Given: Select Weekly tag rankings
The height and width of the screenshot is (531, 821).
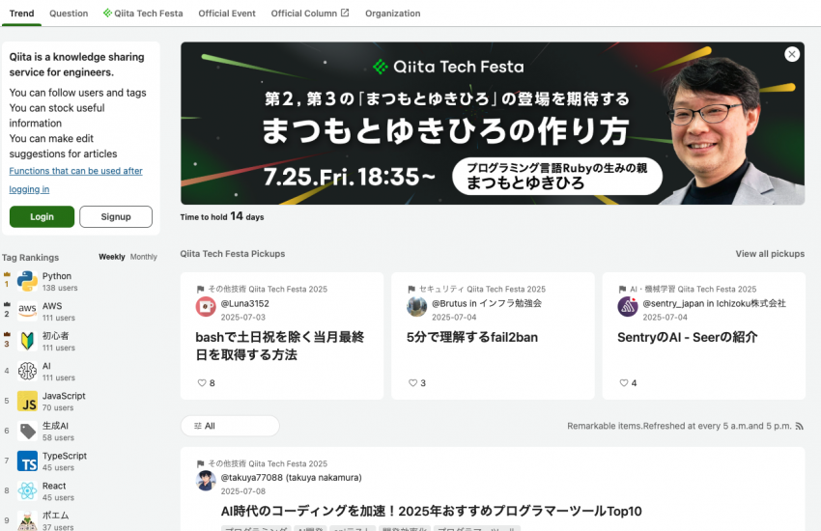Looking at the screenshot, I should coord(112,257).
